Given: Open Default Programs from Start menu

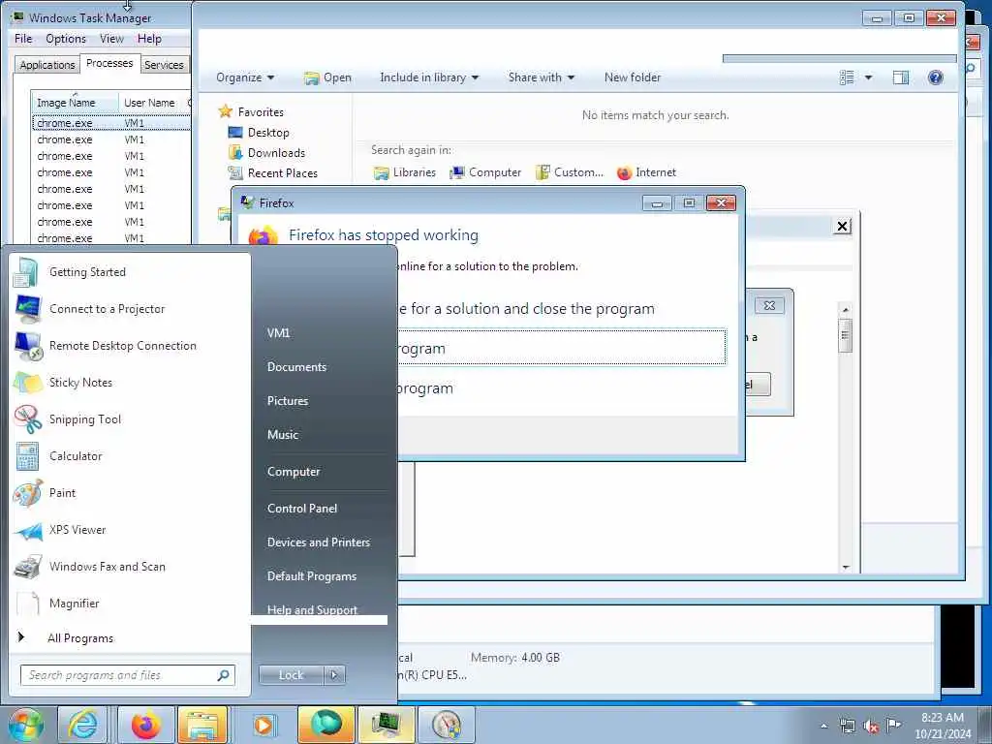Looking at the screenshot, I should 311,576.
